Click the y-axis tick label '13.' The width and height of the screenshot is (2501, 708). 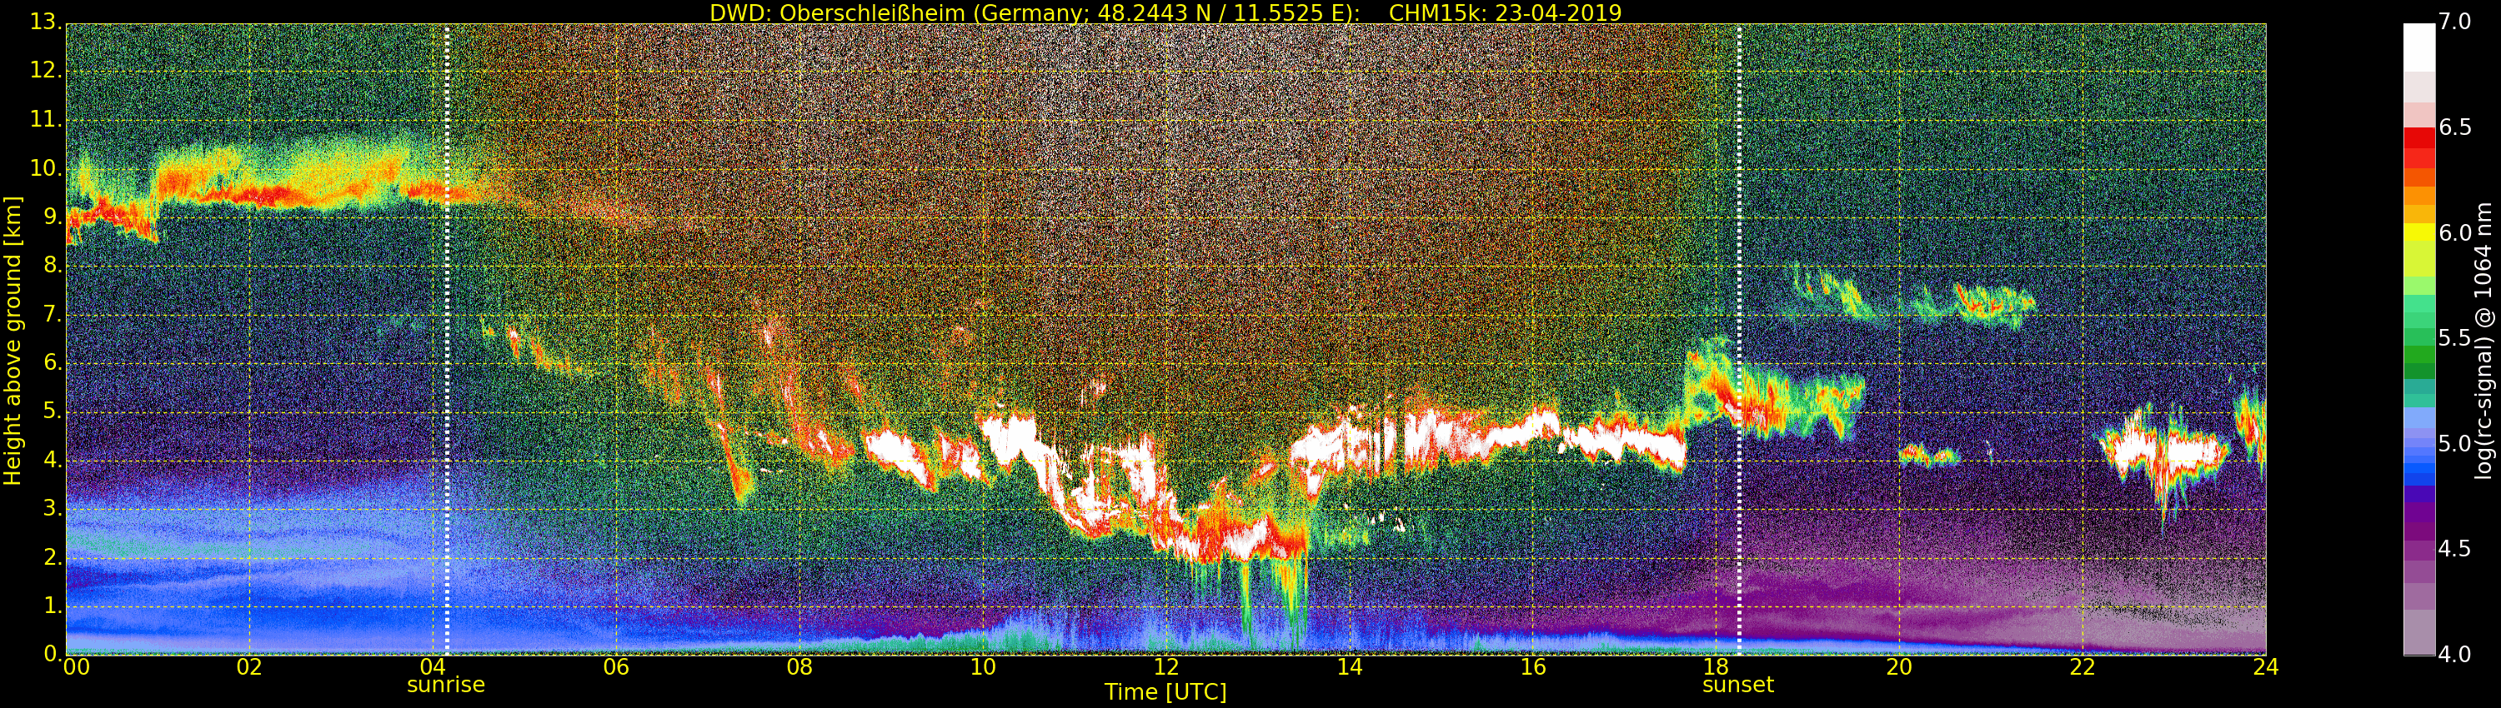46,22
